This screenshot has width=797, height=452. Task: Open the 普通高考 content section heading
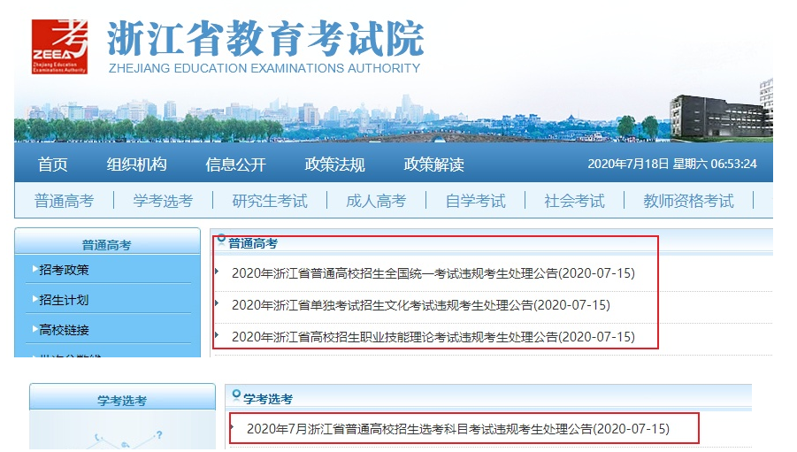click(253, 243)
